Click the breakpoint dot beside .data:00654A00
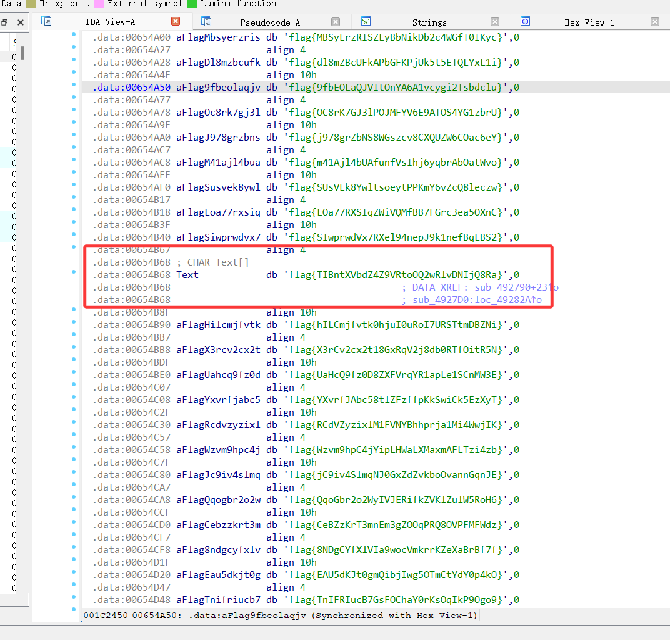The image size is (670, 640). pos(74,34)
